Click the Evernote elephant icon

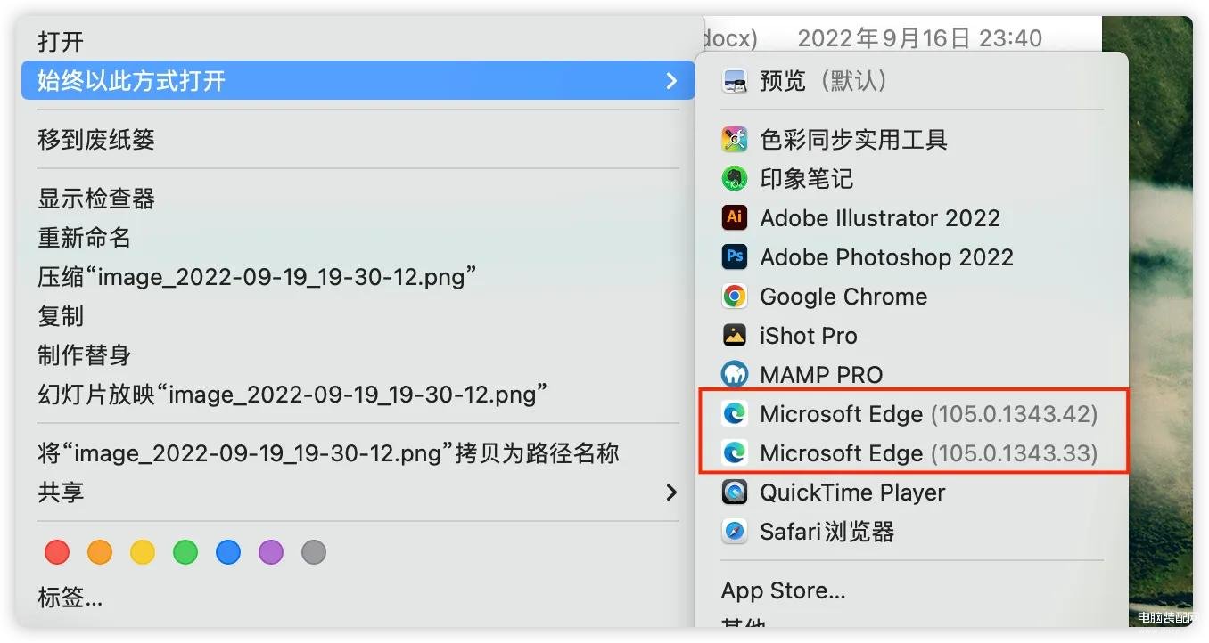pos(735,179)
